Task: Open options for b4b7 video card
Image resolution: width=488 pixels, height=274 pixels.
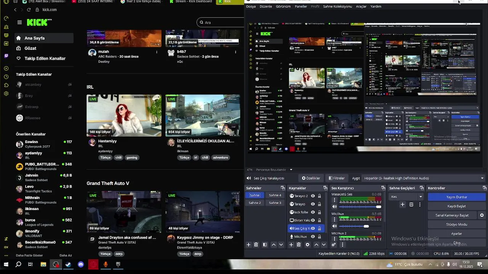Action: pos(235,52)
